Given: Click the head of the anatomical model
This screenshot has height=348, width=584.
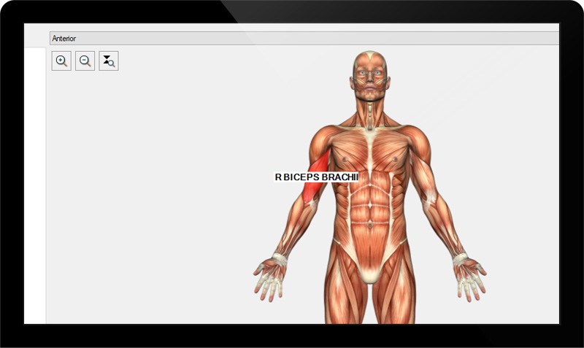Looking at the screenshot, I should pyautogui.click(x=370, y=77).
